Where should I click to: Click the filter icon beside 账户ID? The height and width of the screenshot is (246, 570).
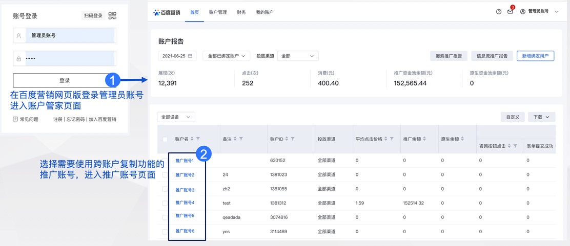pyautogui.click(x=293, y=139)
